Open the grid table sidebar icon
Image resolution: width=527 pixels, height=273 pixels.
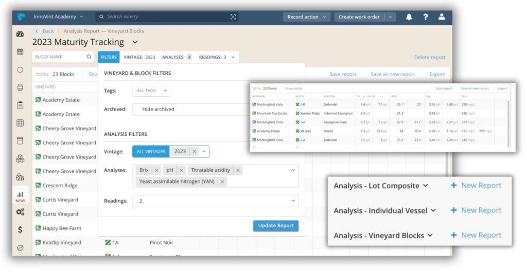20,123
